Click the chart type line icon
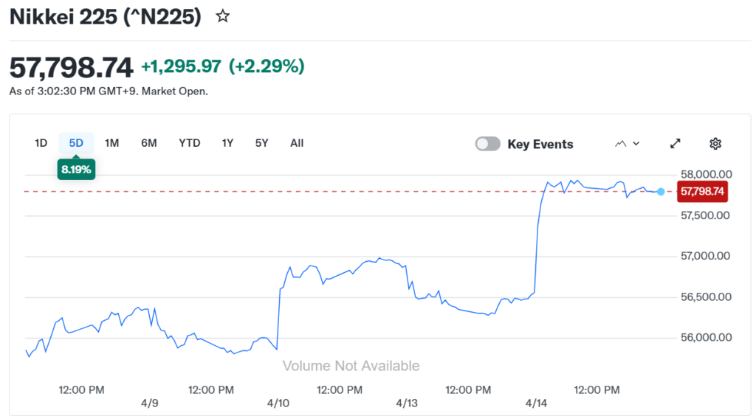Viewport: 756px width, 416px height. point(620,144)
